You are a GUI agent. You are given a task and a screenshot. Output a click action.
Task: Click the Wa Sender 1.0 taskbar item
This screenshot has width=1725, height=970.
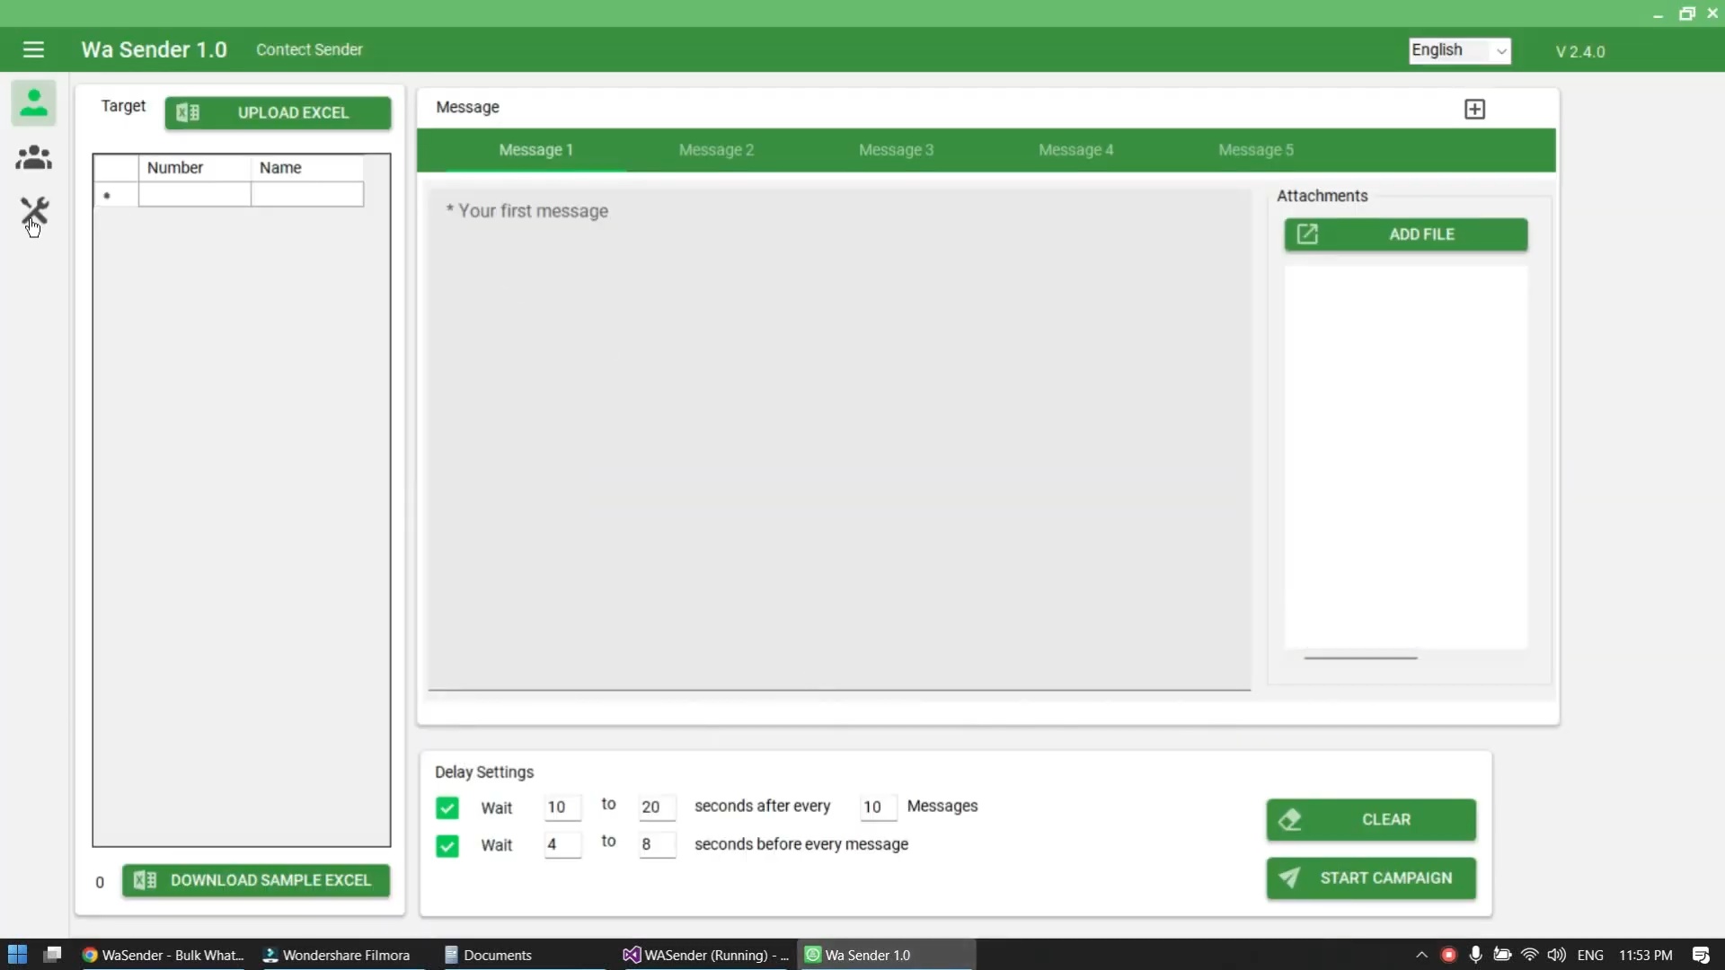[887, 955]
